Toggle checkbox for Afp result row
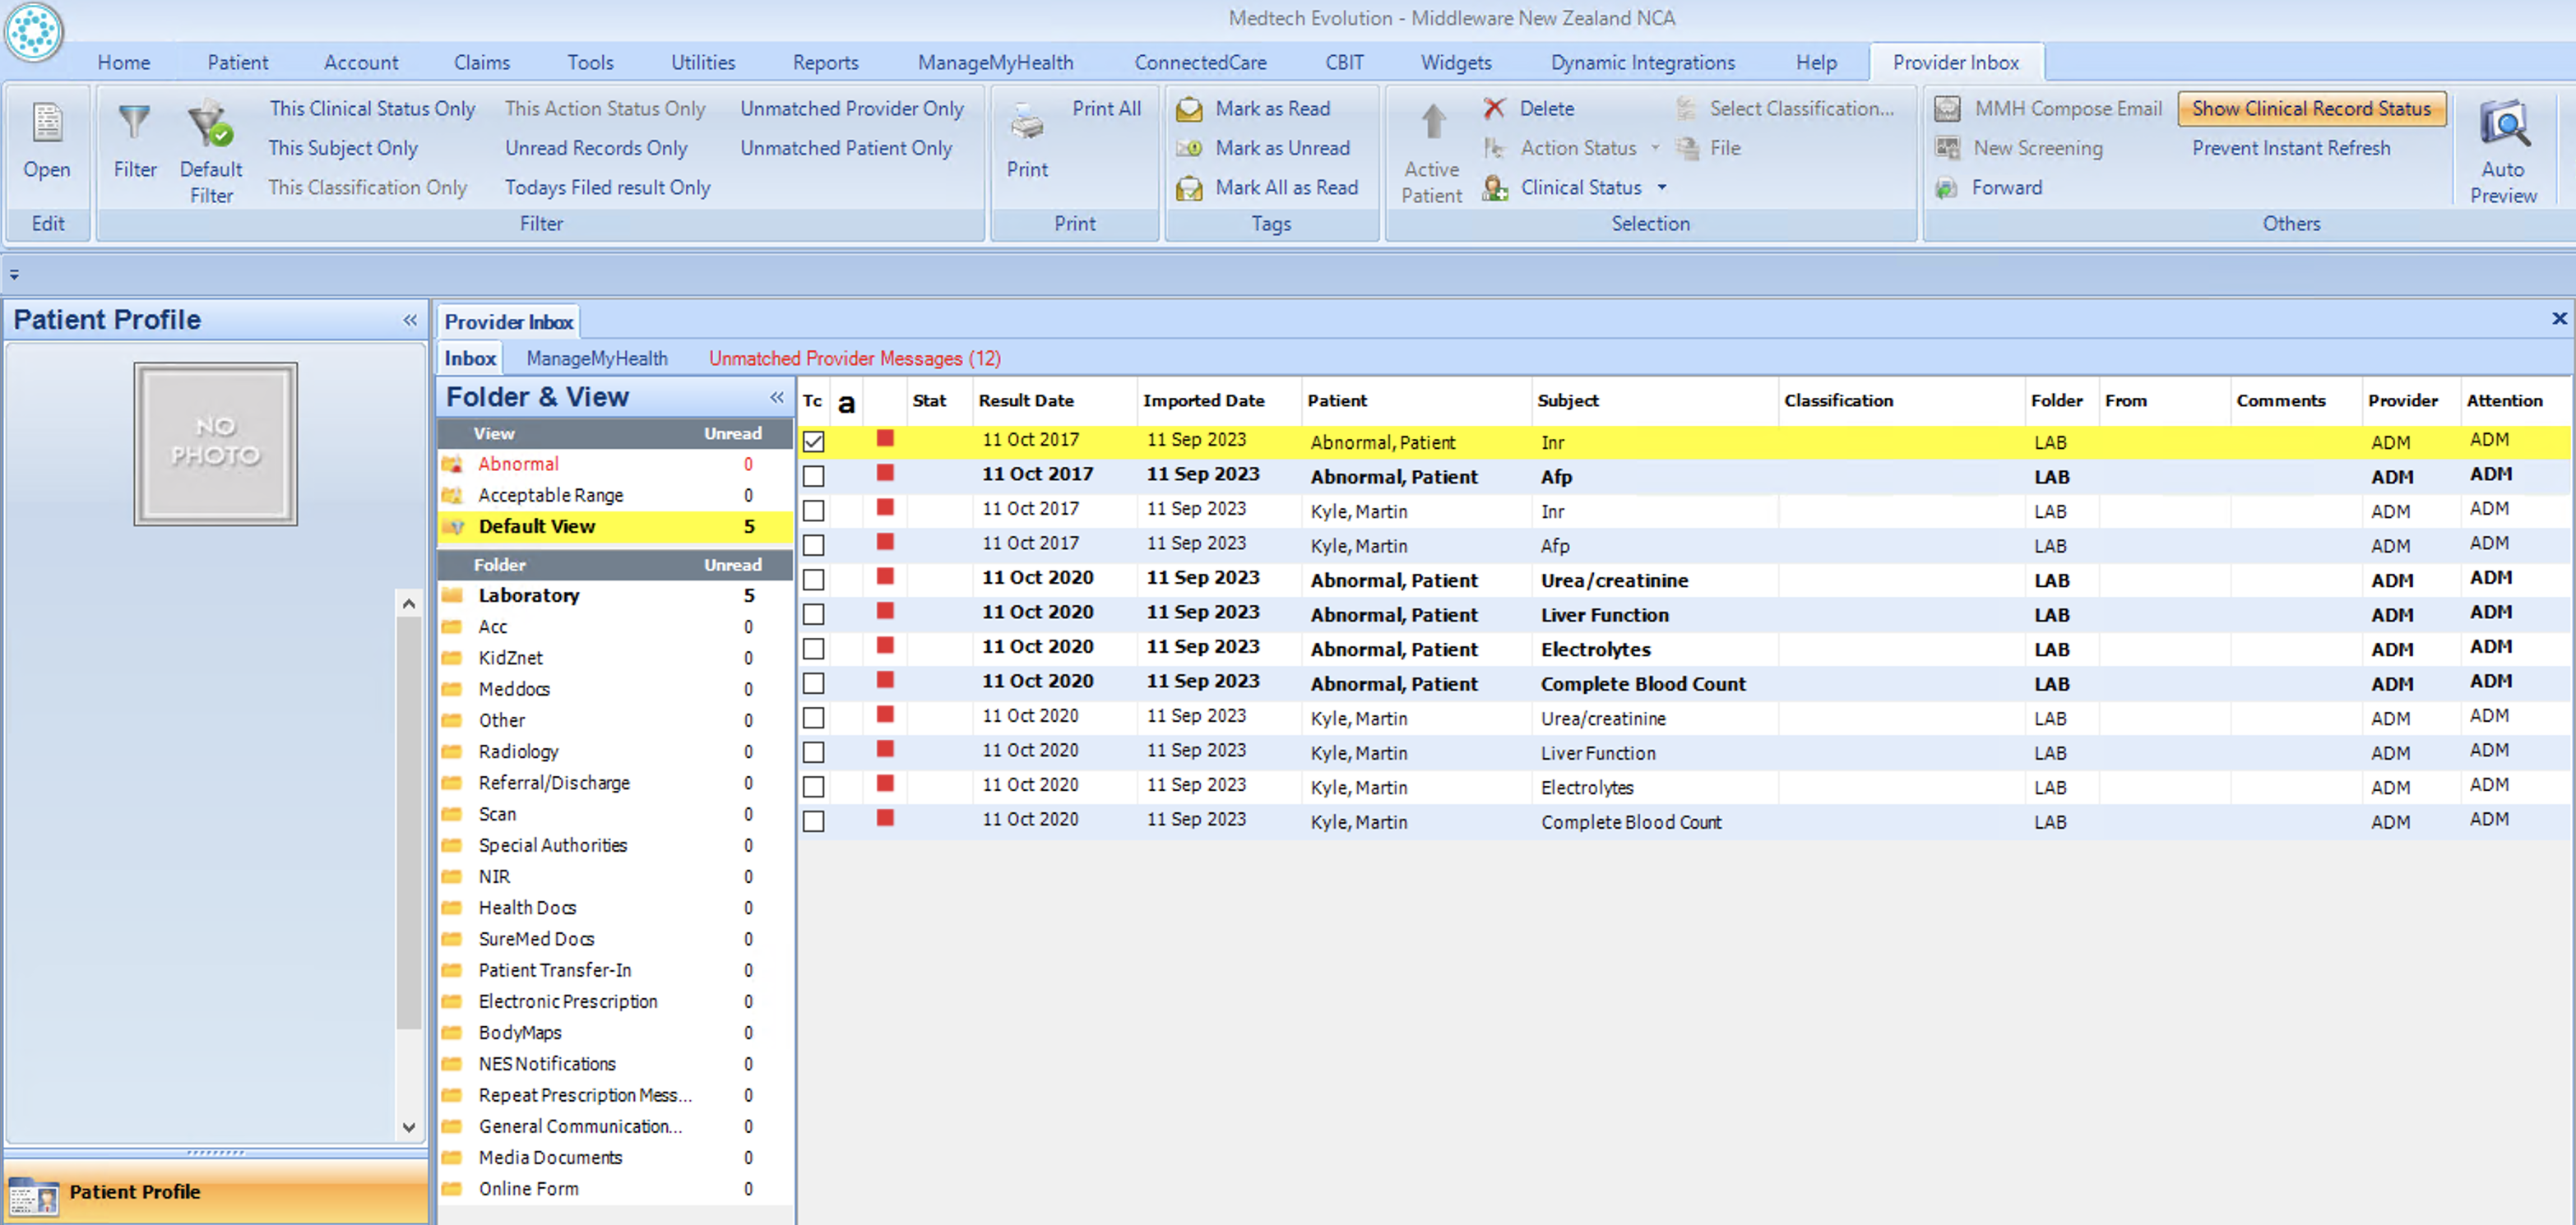 813,476
